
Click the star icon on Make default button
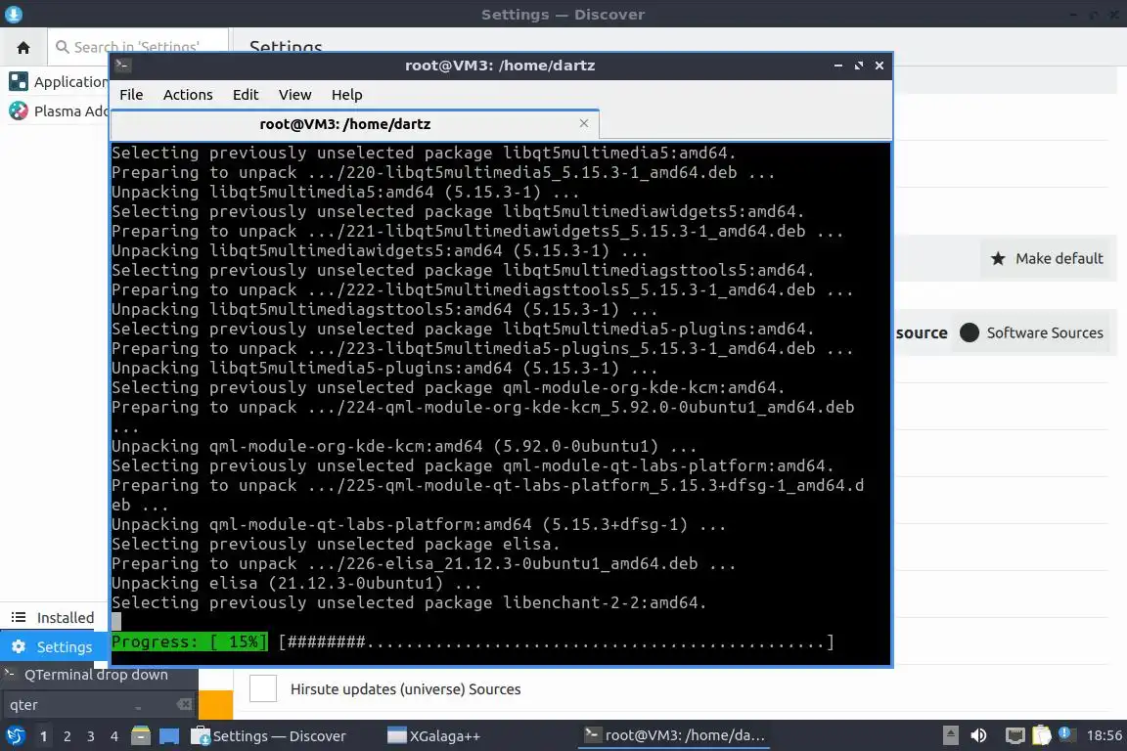(998, 259)
